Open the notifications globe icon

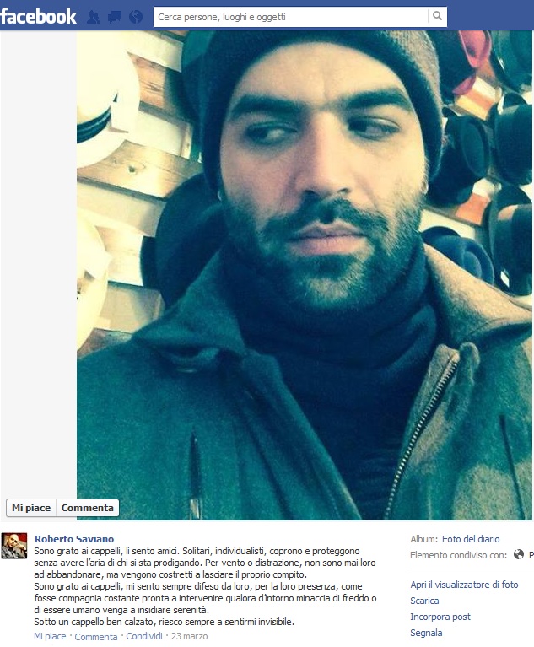(x=136, y=17)
